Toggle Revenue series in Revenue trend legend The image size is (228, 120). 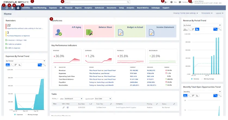pos(195,79)
